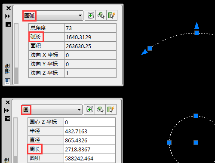
Task: Click Quick Select in the arc palette
Action: click(x=112, y=15)
